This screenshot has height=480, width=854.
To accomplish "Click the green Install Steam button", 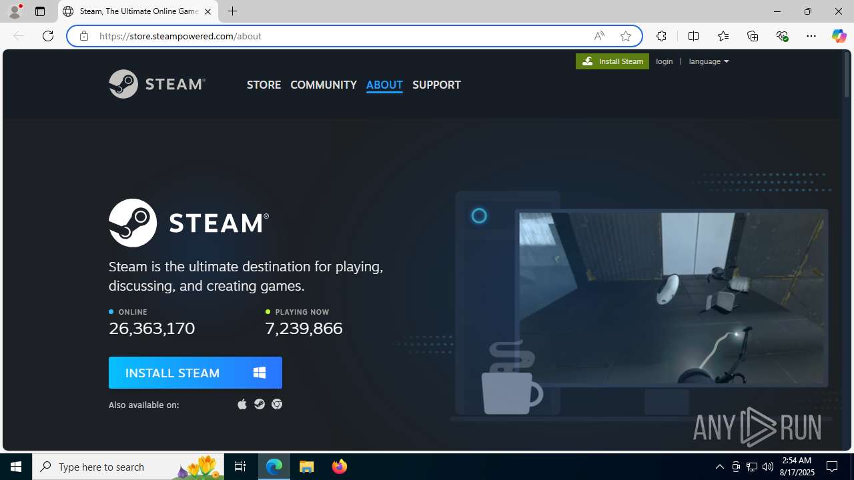I will point(612,61).
